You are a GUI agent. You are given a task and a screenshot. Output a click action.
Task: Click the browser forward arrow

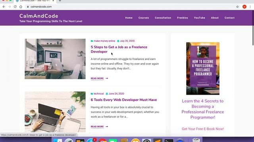point(10,7)
